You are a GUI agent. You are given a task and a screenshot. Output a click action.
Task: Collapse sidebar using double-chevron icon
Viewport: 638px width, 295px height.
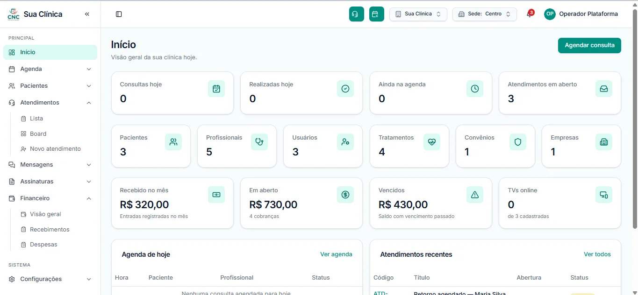[87, 14]
